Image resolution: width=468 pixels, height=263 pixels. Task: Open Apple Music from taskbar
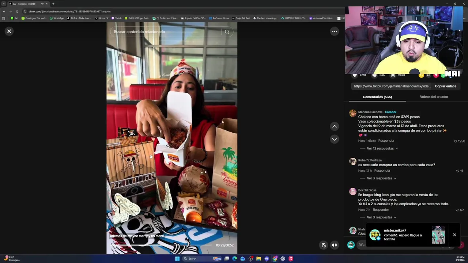[x=291, y=259]
